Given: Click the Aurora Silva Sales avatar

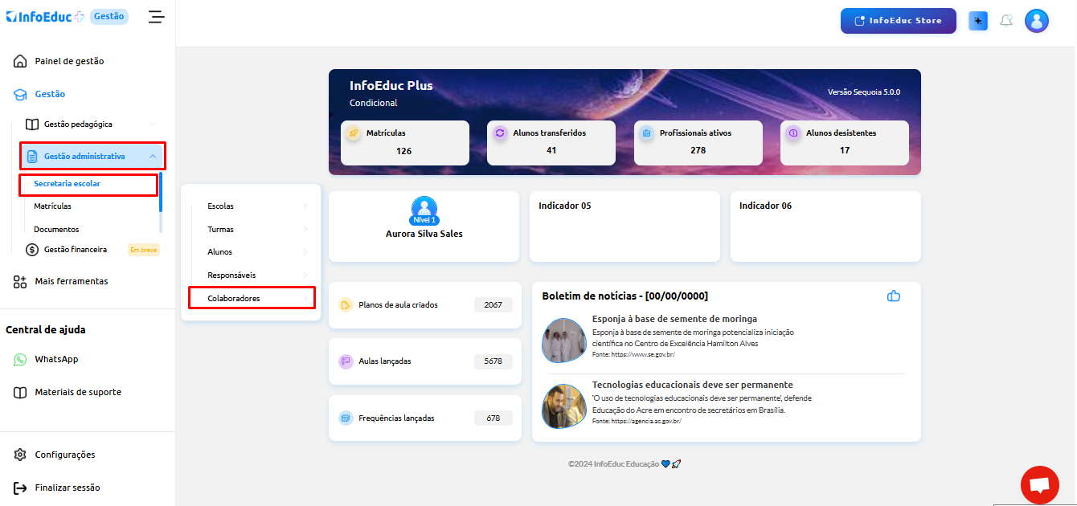Looking at the screenshot, I should coord(424,209).
